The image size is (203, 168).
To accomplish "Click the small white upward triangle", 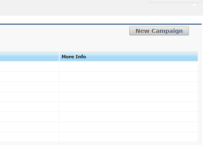I will pyautogui.click(x=195, y=5).
